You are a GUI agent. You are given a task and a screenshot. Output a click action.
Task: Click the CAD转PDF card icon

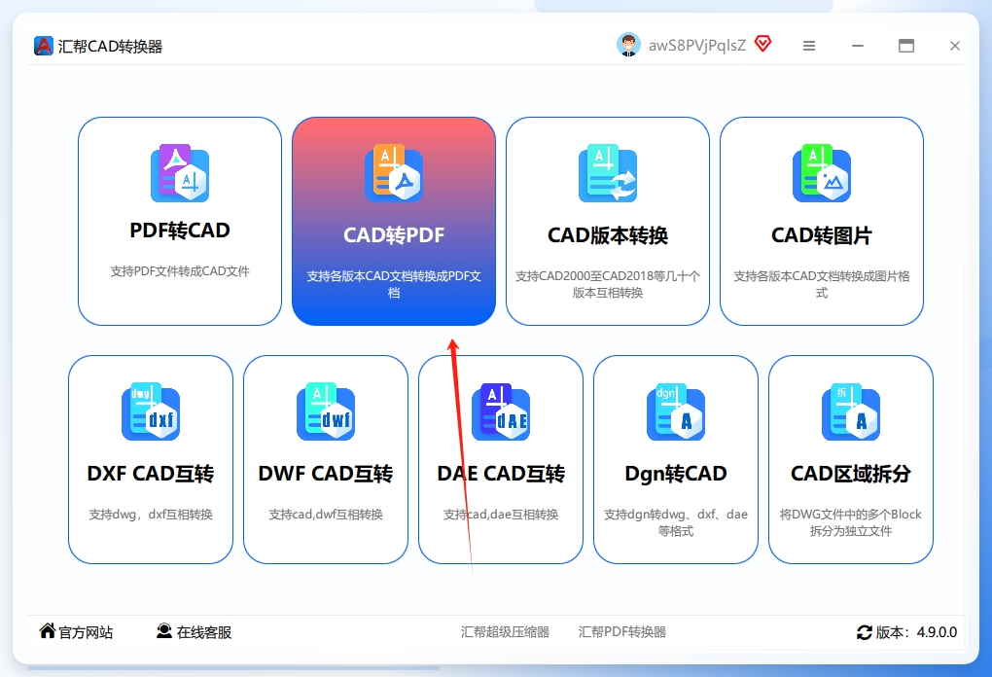click(394, 173)
